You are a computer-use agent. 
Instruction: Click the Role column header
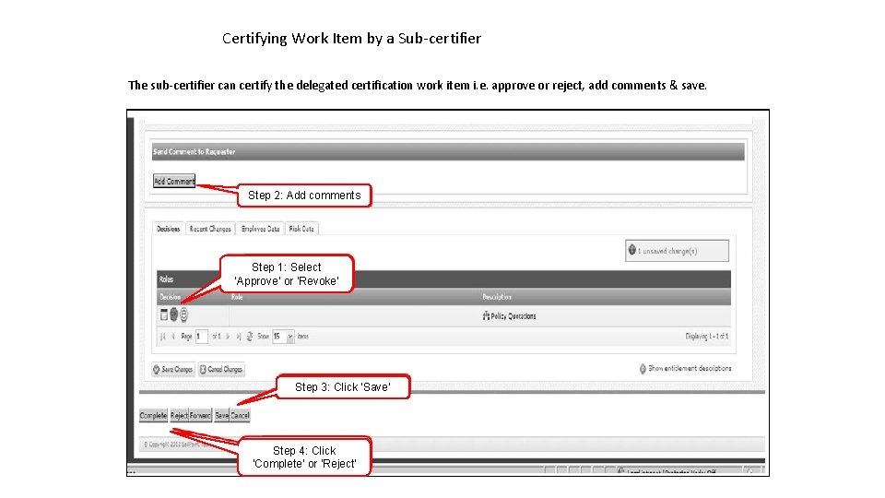[354, 297]
